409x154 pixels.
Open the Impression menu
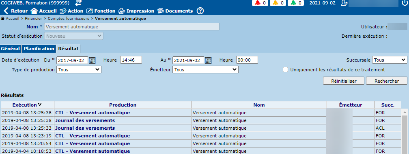coord(136,11)
